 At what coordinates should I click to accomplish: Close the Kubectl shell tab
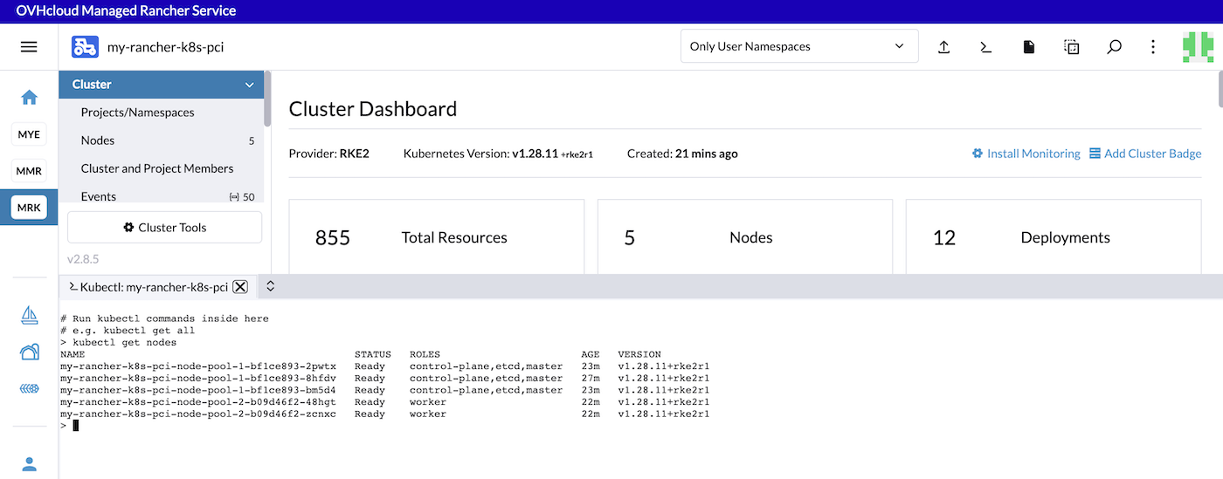point(240,287)
